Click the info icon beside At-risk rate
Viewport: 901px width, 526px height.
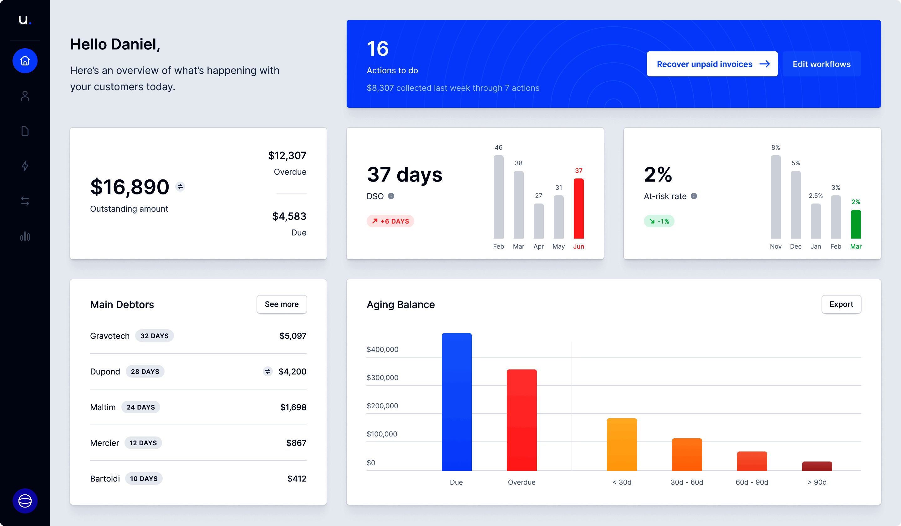pos(694,196)
